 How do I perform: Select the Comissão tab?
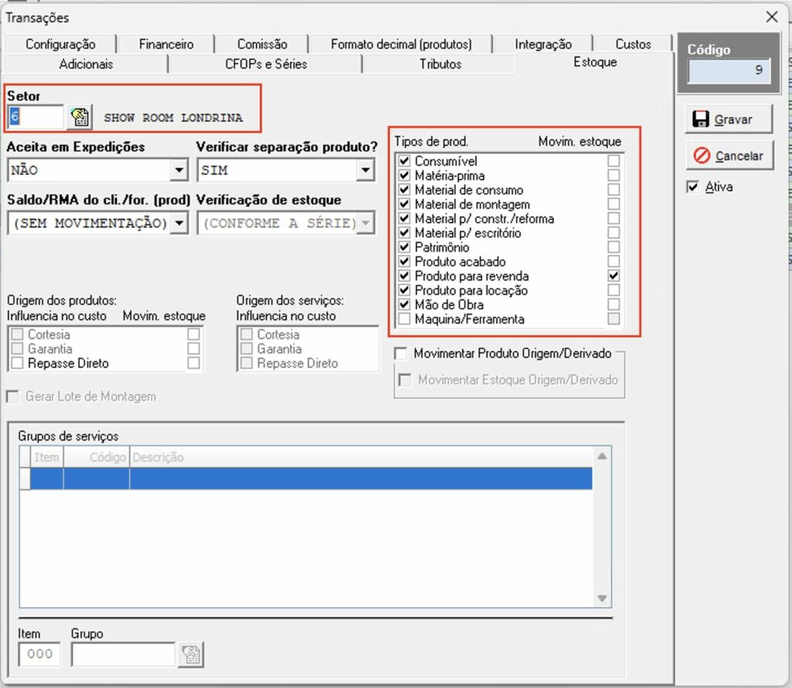pos(262,44)
